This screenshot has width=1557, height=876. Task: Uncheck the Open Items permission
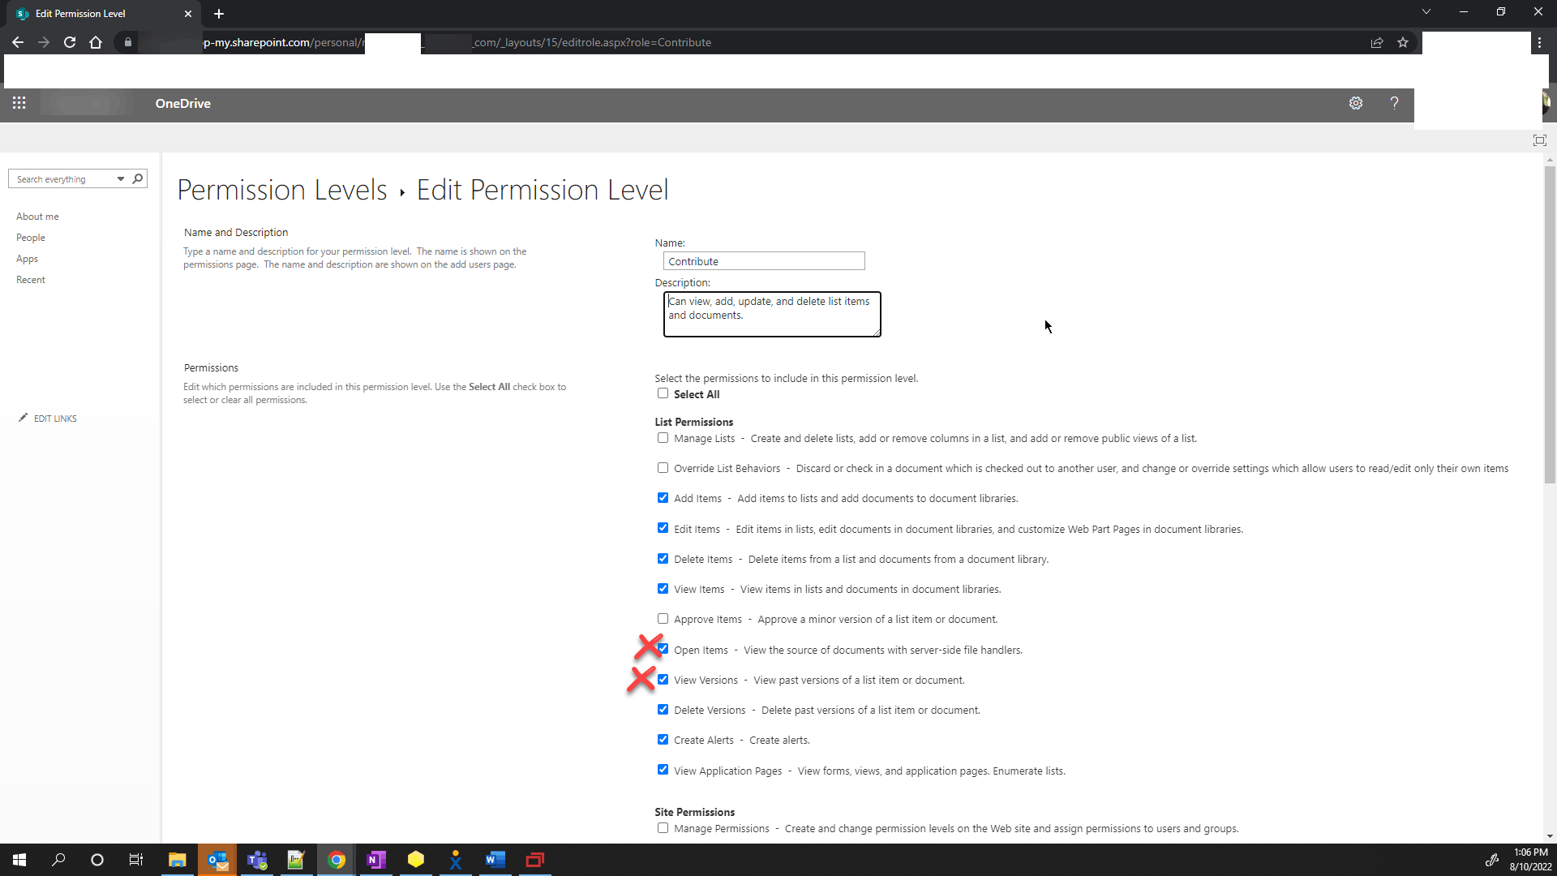pyautogui.click(x=663, y=649)
